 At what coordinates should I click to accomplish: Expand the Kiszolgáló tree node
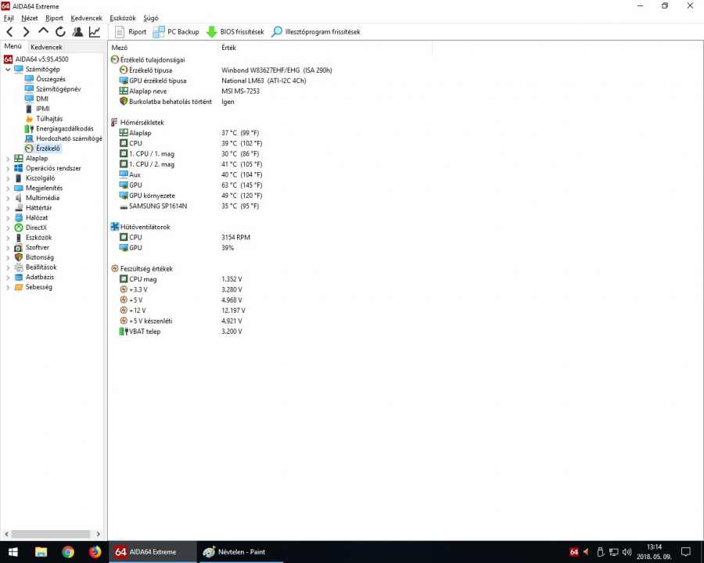tap(8, 178)
